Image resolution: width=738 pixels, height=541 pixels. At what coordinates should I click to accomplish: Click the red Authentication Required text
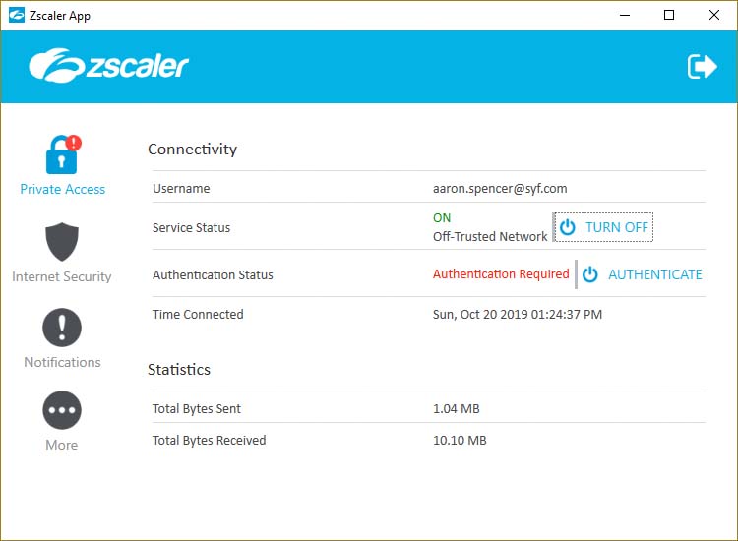pos(501,273)
